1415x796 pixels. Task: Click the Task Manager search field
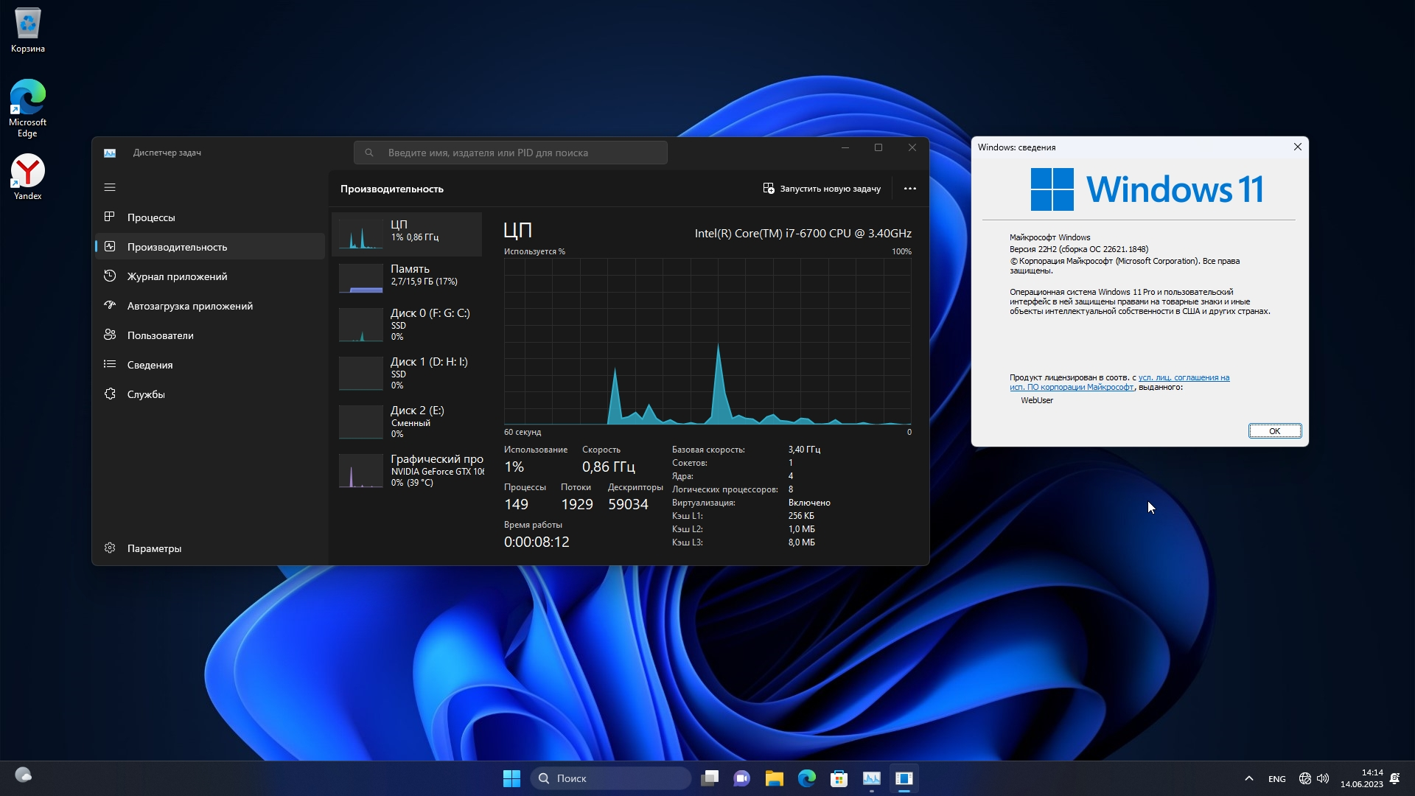(x=511, y=153)
